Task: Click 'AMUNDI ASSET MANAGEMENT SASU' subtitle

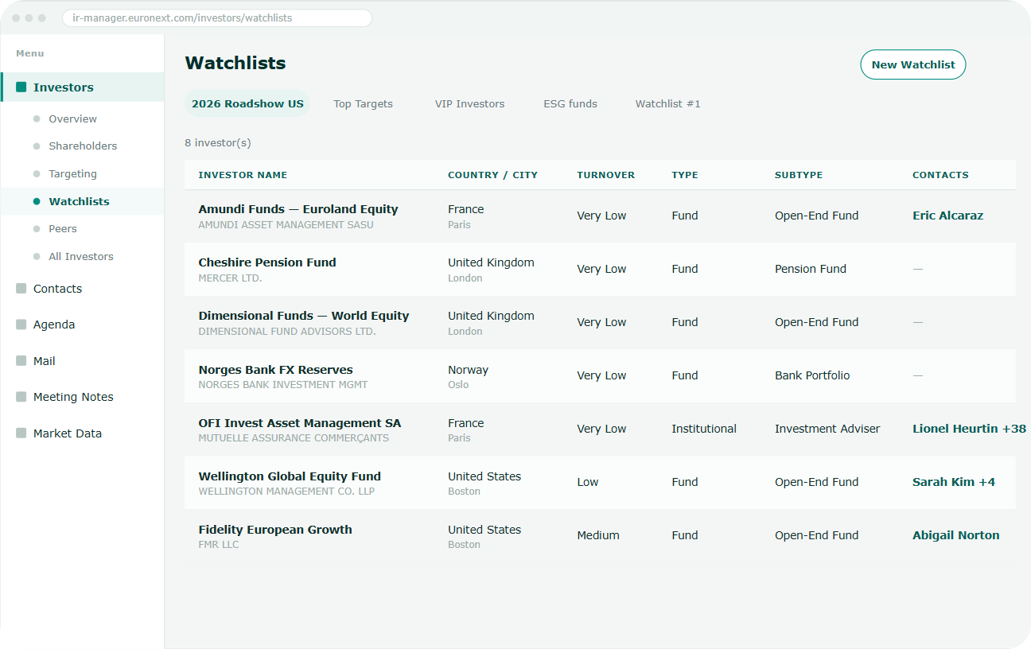Action: [286, 225]
